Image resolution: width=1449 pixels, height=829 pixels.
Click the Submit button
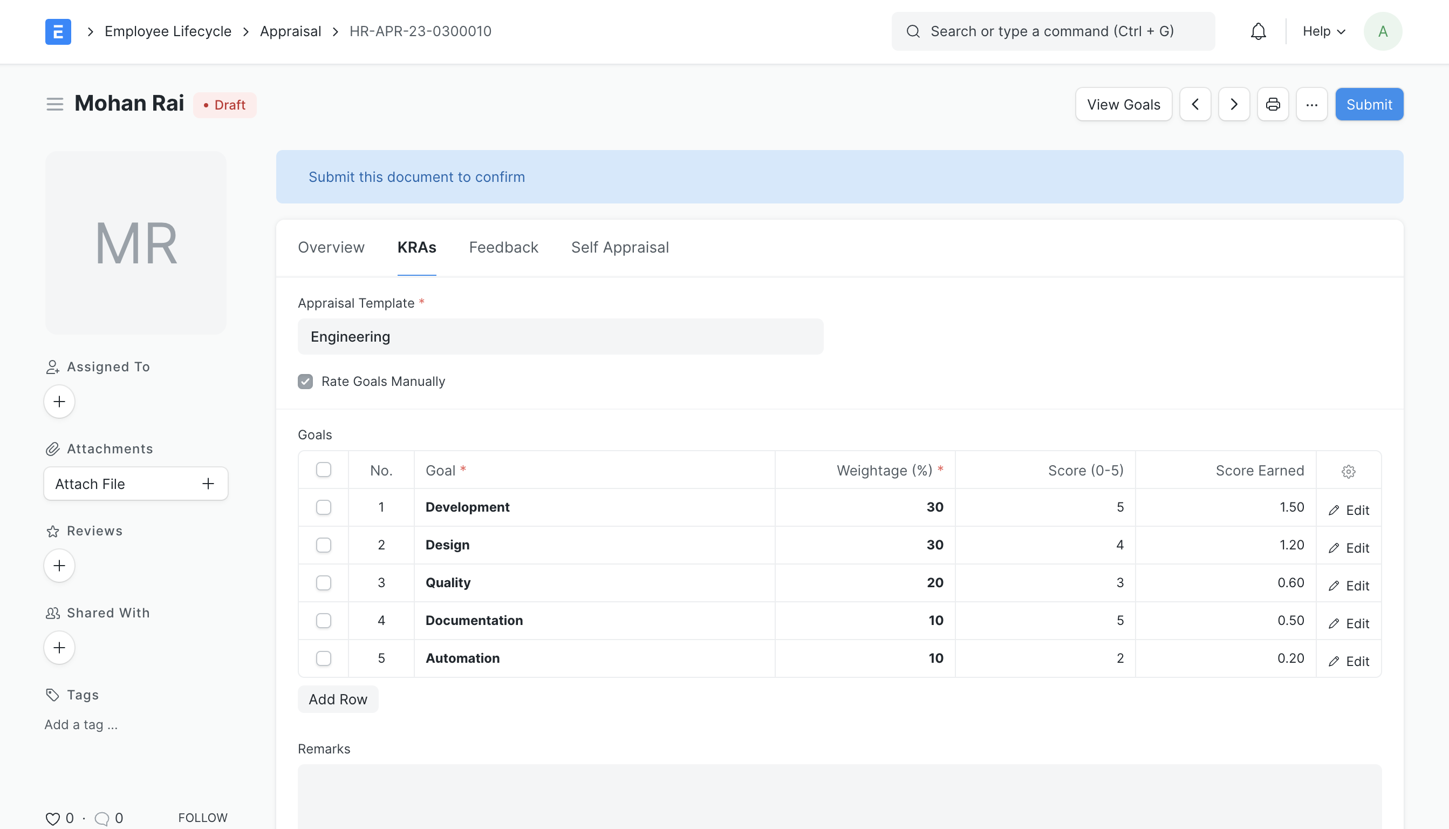coord(1369,104)
